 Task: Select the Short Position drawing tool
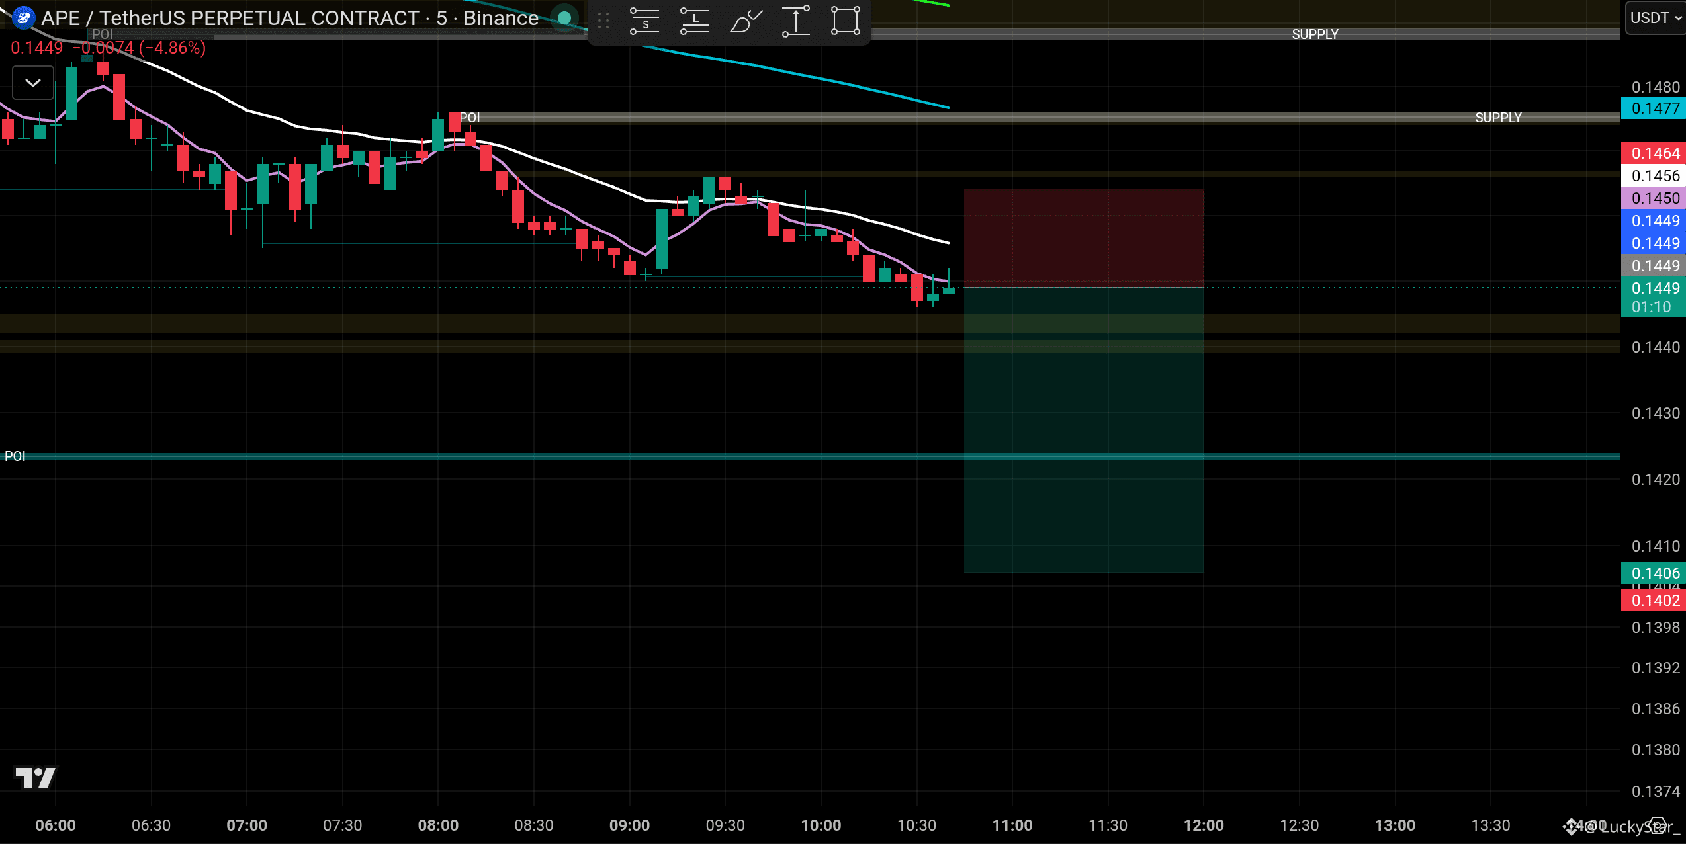tap(644, 21)
